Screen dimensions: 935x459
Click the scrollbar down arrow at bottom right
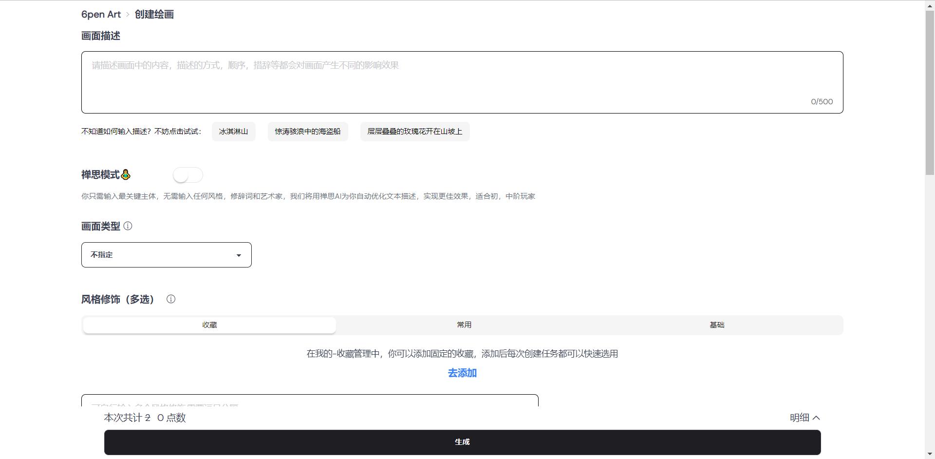point(929,454)
